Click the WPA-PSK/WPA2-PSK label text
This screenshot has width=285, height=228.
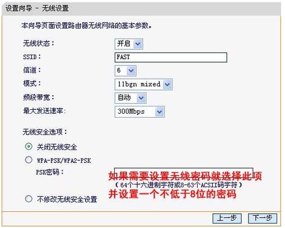point(64,161)
